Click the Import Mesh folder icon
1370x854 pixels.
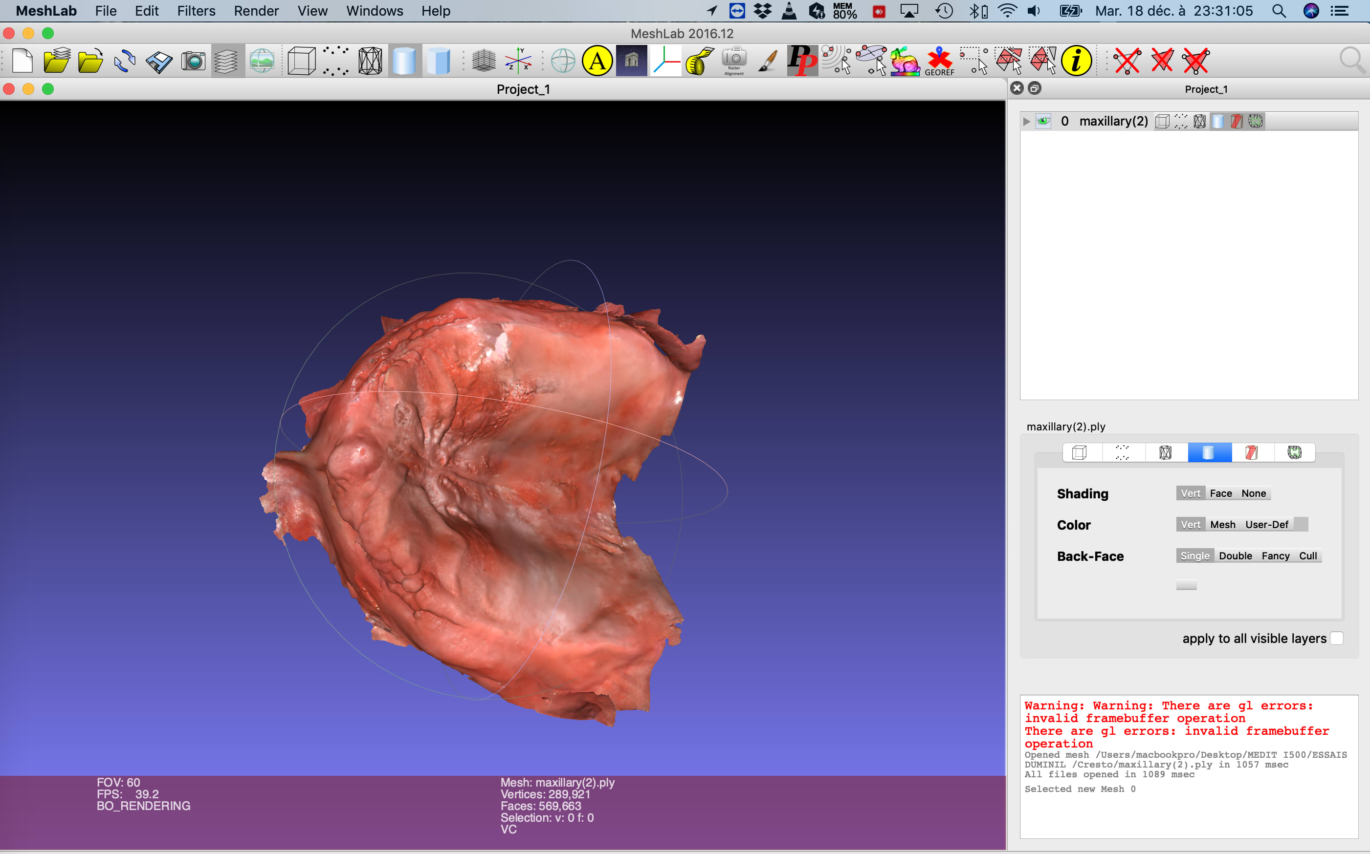click(90, 61)
